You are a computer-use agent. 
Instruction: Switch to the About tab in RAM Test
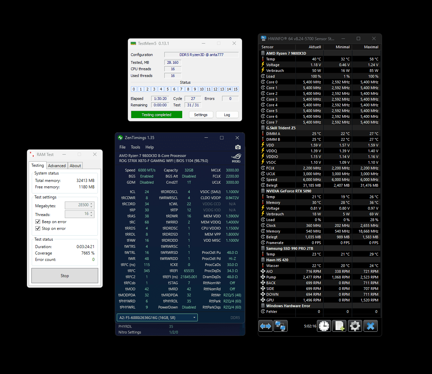(75, 166)
